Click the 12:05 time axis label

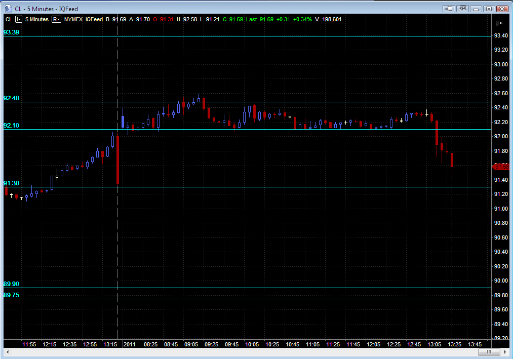pyautogui.click(x=374, y=344)
